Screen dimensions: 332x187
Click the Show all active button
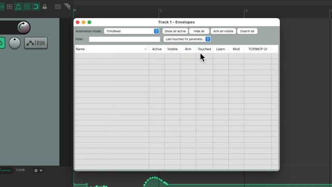[x=175, y=31]
